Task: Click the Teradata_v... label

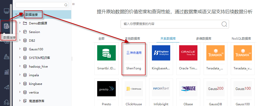Action: (243, 68)
